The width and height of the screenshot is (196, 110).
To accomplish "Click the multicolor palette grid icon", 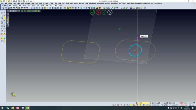I will pyautogui.click(x=131, y=8).
